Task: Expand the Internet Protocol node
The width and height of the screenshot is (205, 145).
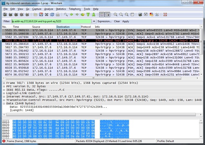Action: click(x=4, y=97)
